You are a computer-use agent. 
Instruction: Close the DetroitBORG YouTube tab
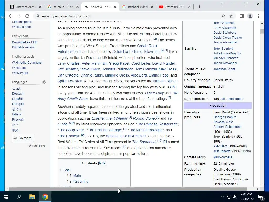pyautogui.click(x=189, y=7)
